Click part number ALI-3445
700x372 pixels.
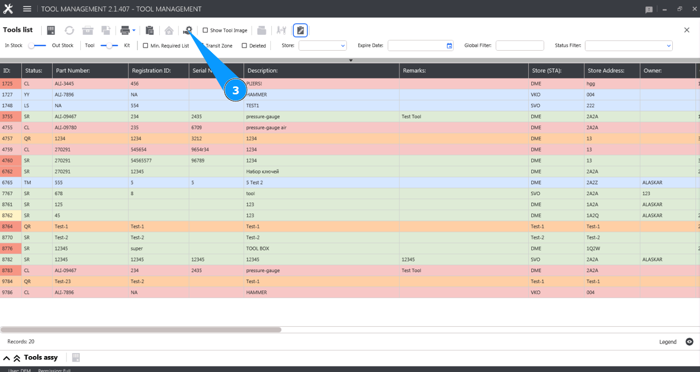(64, 84)
